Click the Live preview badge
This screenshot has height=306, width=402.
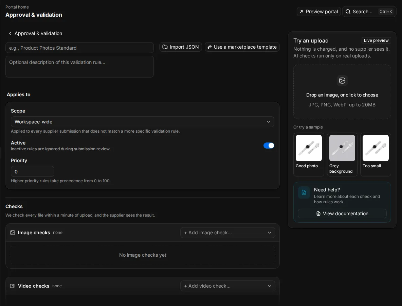pyautogui.click(x=376, y=40)
